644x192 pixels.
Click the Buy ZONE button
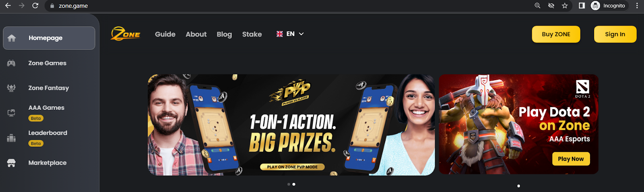[556, 34]
